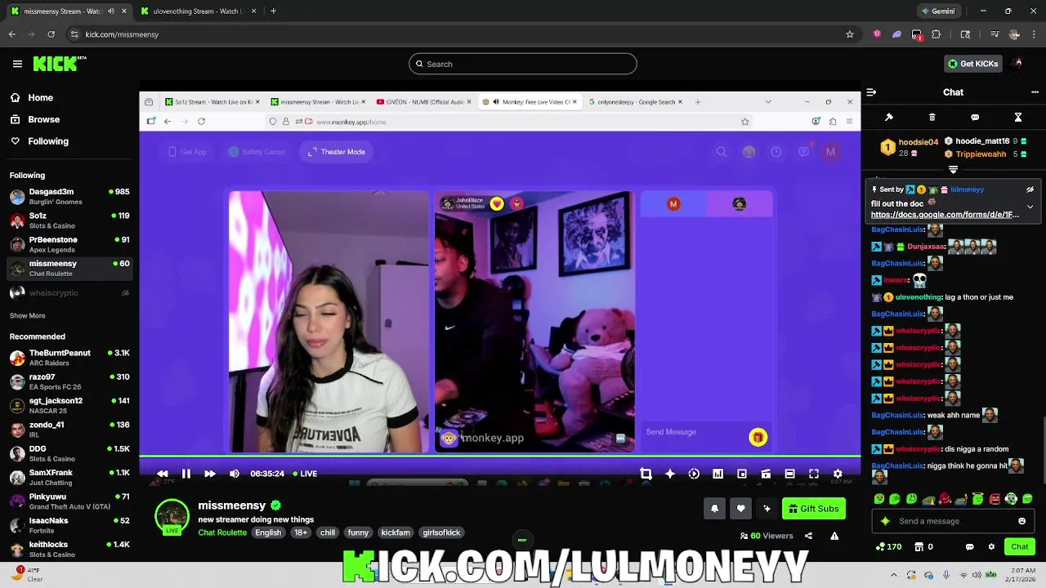Focus the Kick search field
The height and width of the screenshot is (588, 1046).
click(523, 64)
